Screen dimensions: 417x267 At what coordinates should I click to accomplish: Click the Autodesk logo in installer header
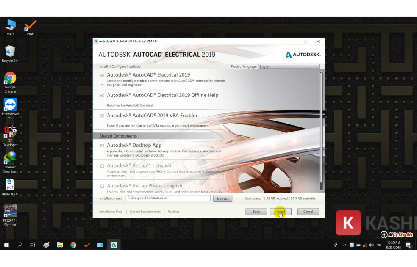click(303, 55)
